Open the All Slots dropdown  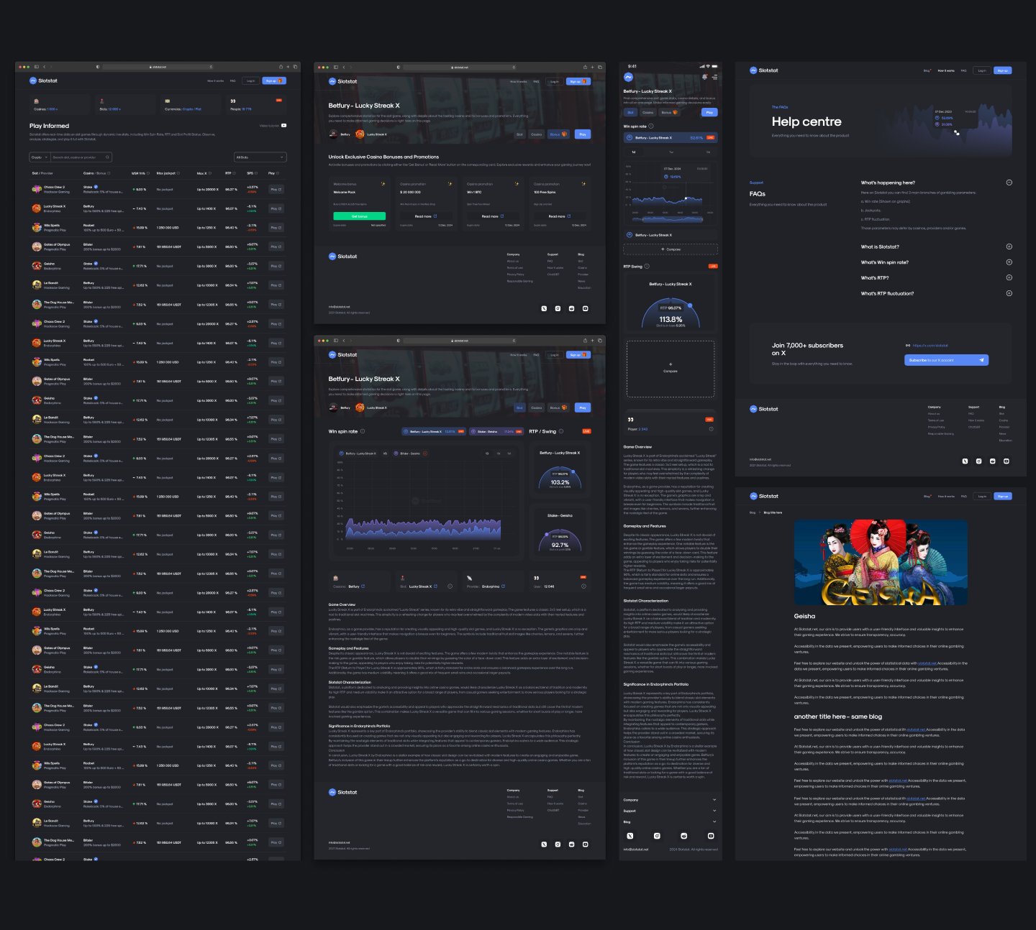click(x=260, y=157)
